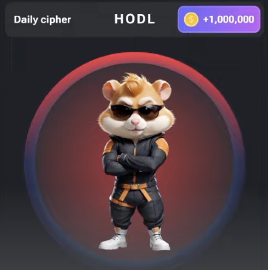Click the hamster's pink nose
This screenshot has width=268, height=270.
[x=135, y=122]
